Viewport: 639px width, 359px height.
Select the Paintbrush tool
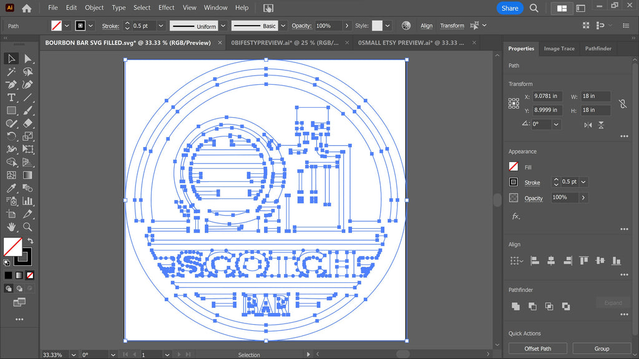[27, 110]
